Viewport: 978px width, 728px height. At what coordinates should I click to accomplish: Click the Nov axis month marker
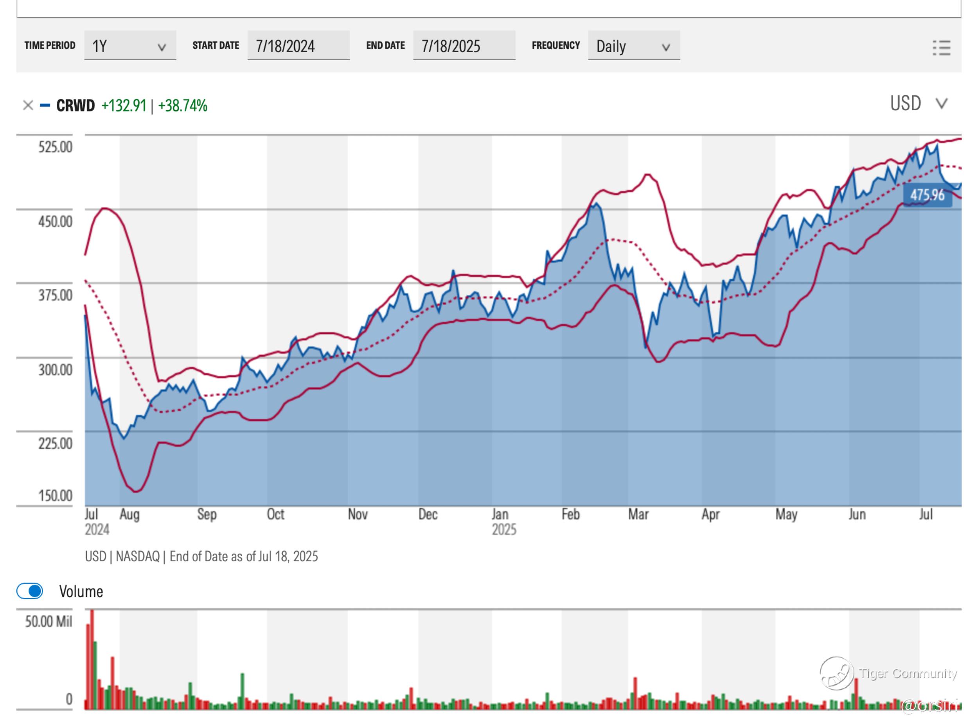click(357, 514)
